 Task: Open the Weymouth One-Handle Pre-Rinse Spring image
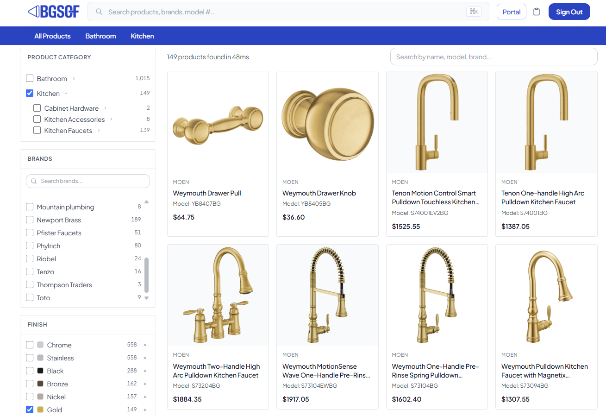click(437, 295)
